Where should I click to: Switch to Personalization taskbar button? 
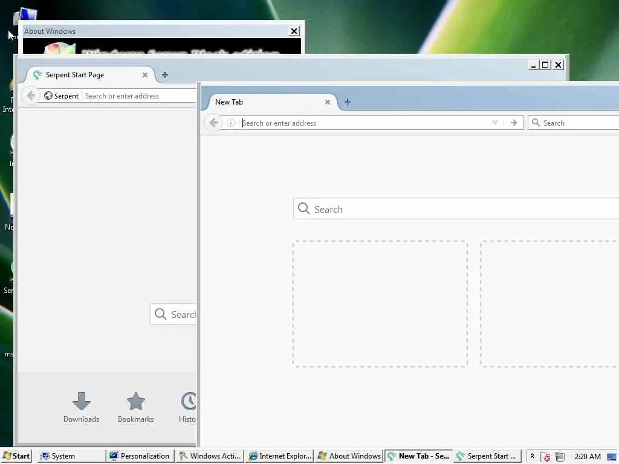[x=140, y=456]
